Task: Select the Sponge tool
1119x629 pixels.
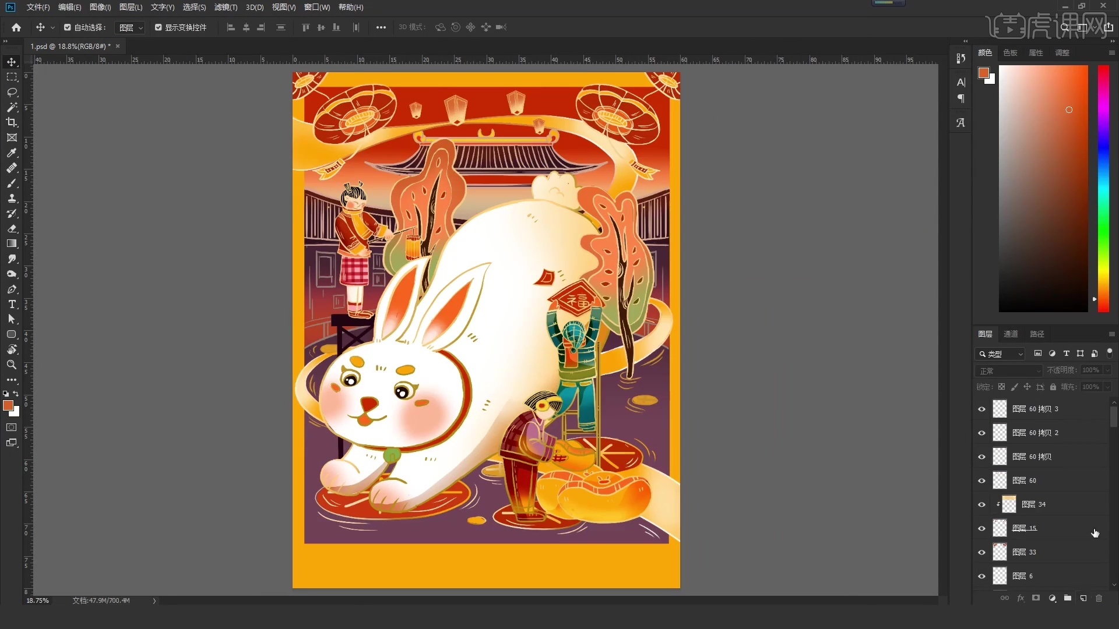Action: click(x=12, y=274)
